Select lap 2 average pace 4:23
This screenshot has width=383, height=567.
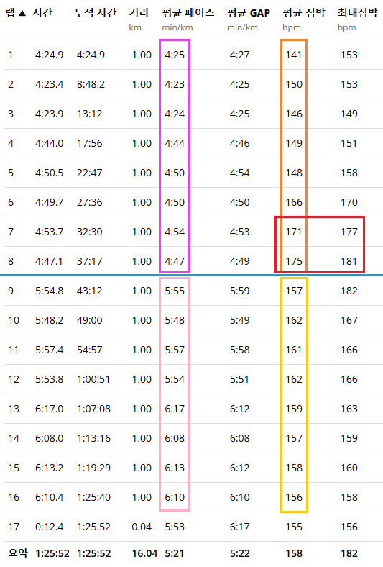[175, 84]
